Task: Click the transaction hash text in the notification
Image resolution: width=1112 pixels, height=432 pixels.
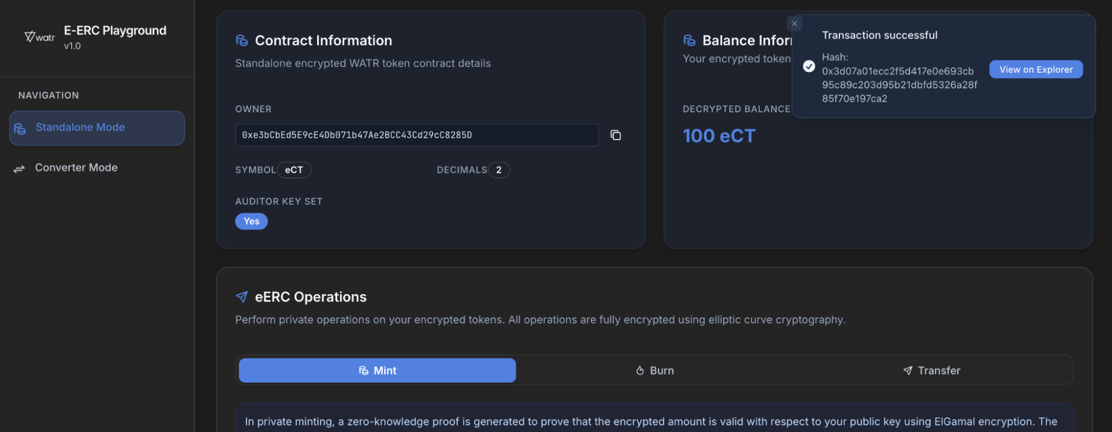Action: tap(898, 85)
